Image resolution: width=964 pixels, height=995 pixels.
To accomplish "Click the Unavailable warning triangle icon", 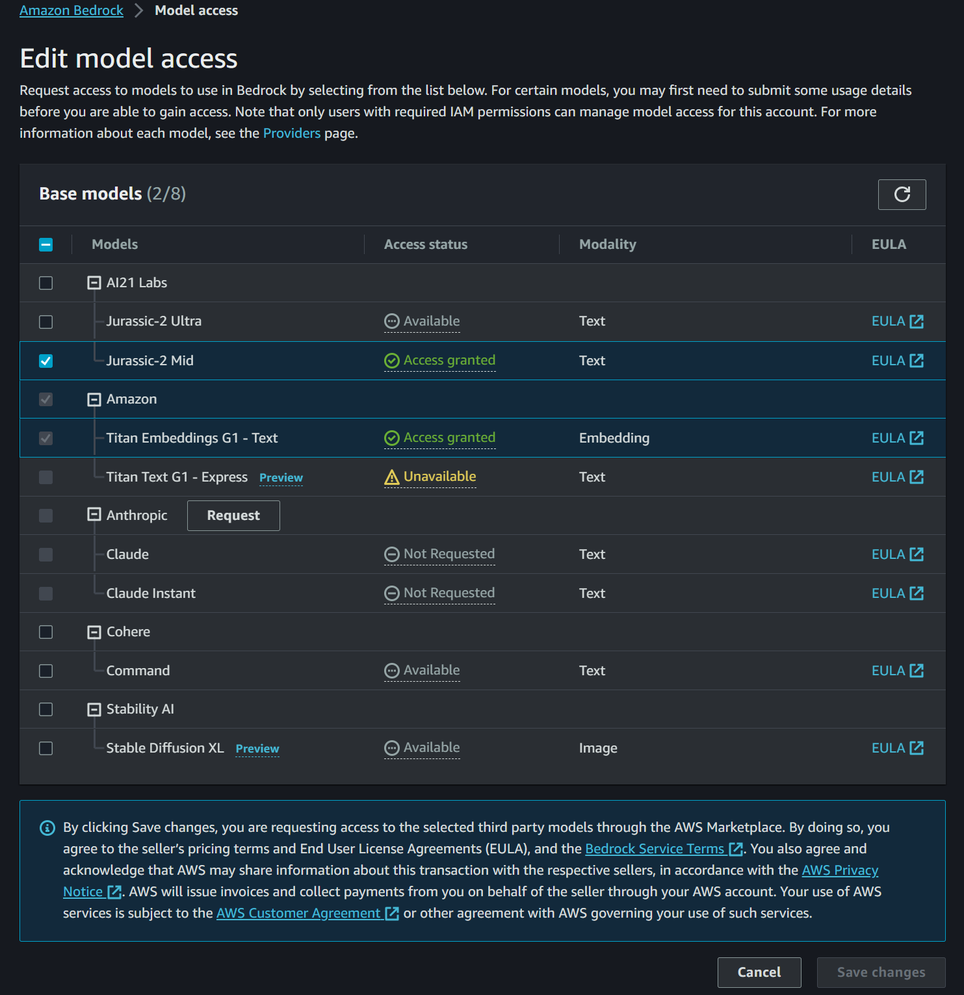I will click(x=392, y=478).
